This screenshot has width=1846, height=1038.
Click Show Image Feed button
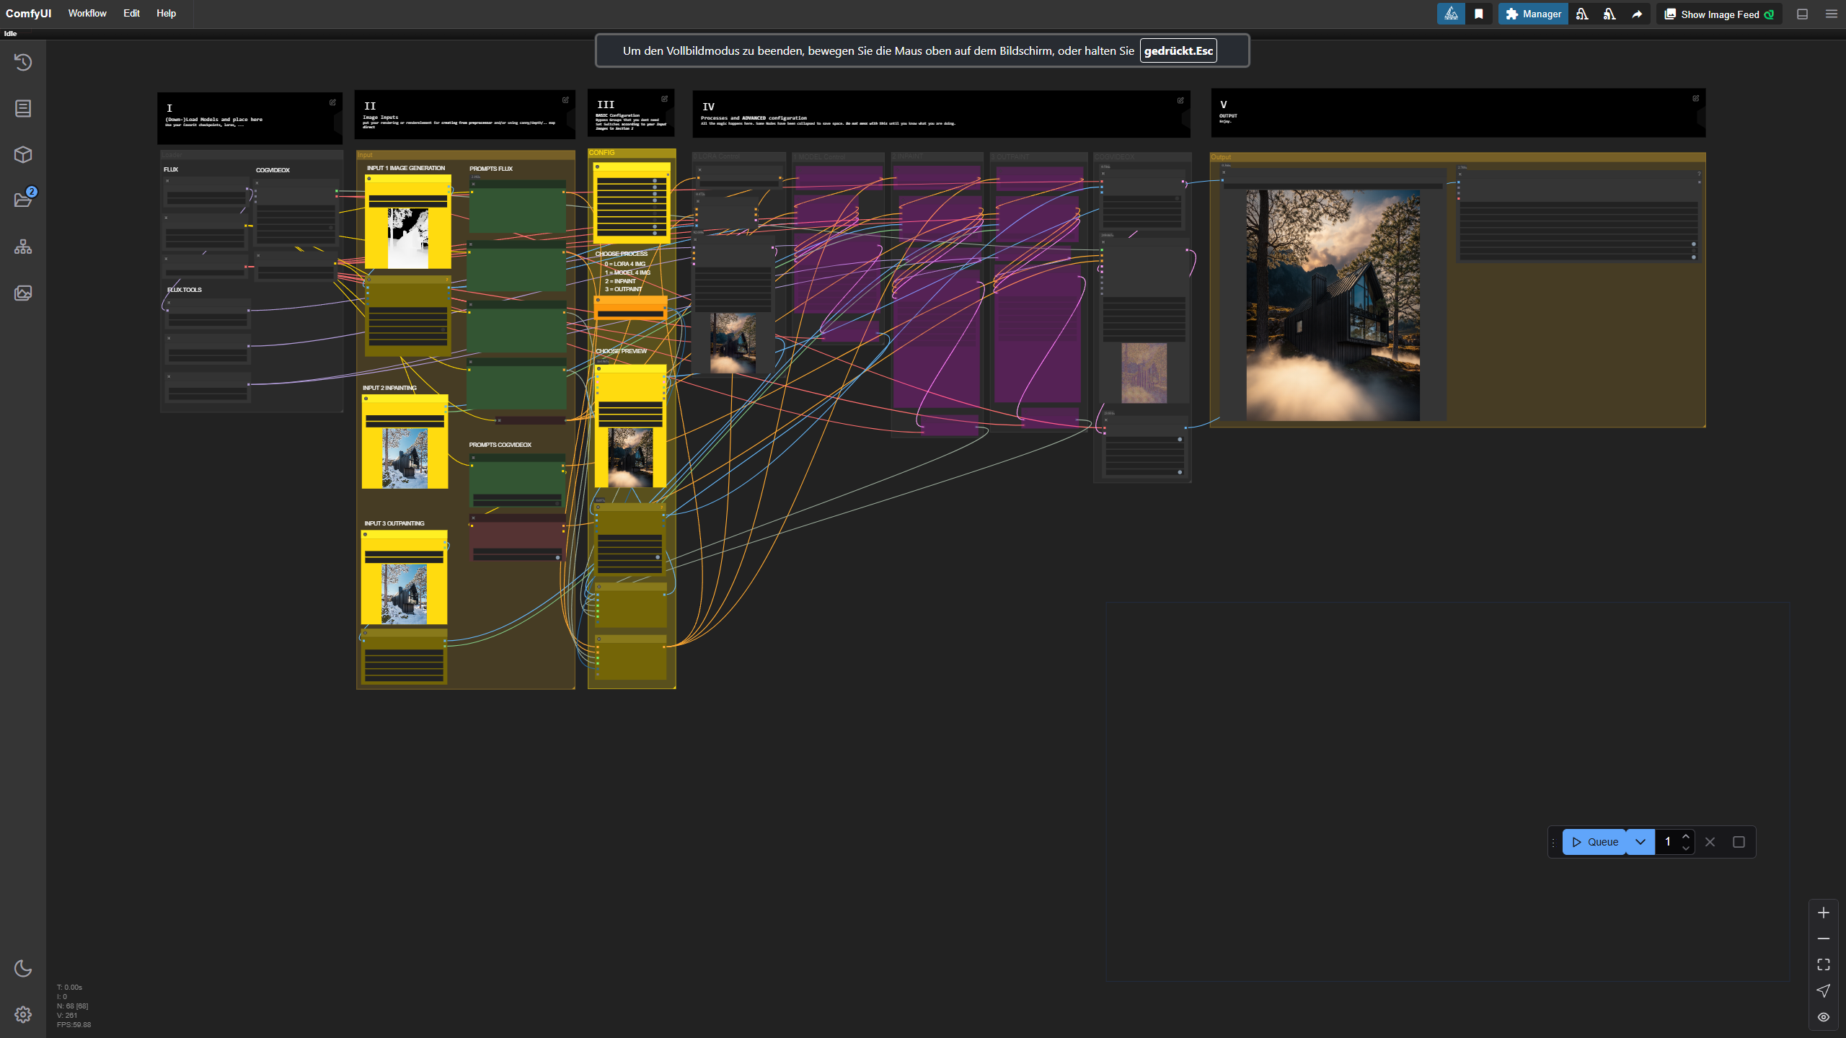(1718, 14)
